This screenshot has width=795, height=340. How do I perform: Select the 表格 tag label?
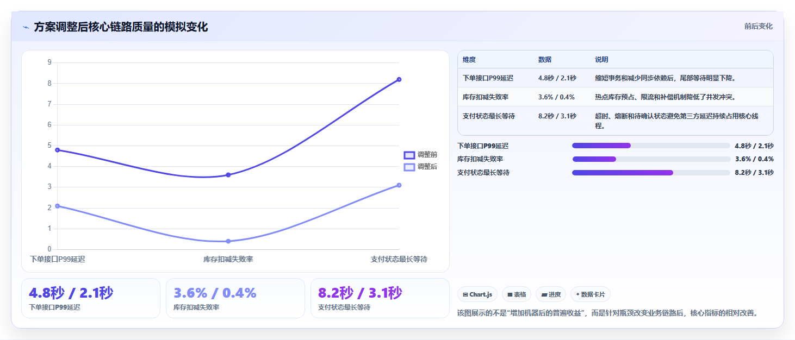coord(520,294)
